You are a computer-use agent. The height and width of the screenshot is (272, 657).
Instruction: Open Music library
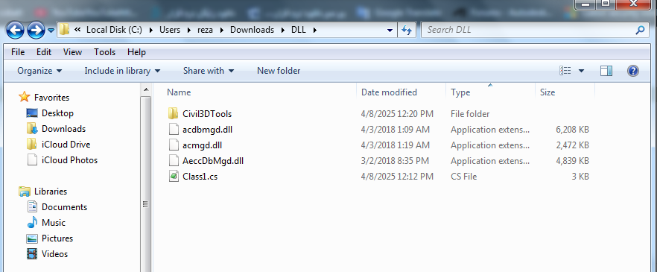click(x=53, y=223)
